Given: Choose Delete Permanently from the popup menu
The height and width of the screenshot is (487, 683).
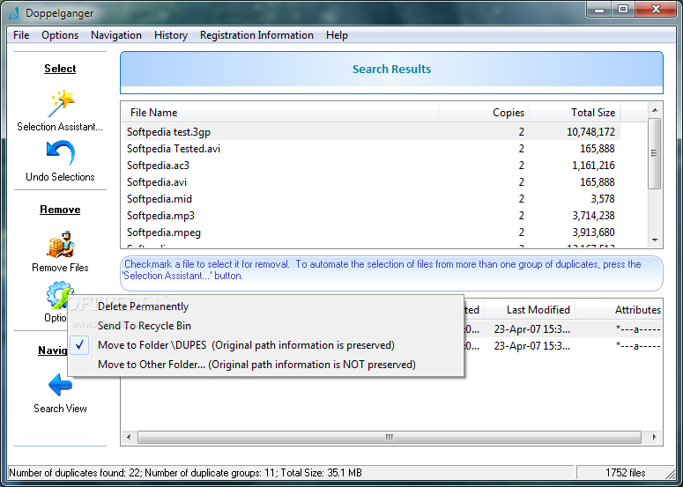Looking at the screenshot, I should [265, 306].
